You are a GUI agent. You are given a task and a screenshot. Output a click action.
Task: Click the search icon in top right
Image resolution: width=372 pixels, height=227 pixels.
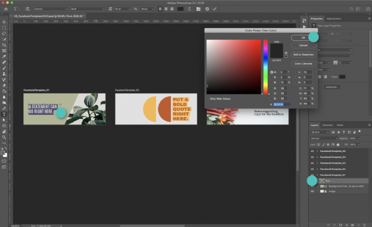[352, 9]
